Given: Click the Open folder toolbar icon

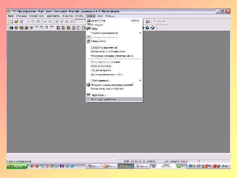Looking at the screenshot, I should tap(16, 21).
